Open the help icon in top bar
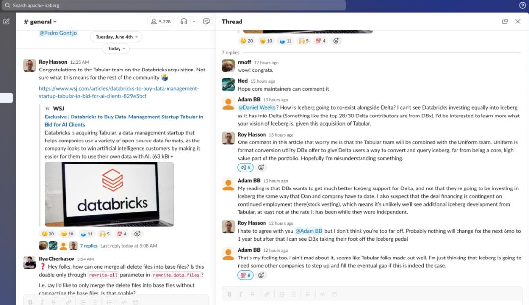529x305 pixels. [522, 5]
